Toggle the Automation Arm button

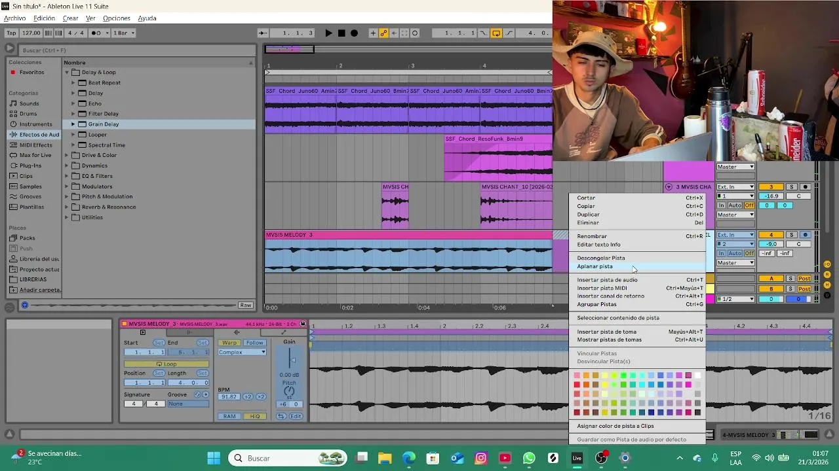[384, 33]
